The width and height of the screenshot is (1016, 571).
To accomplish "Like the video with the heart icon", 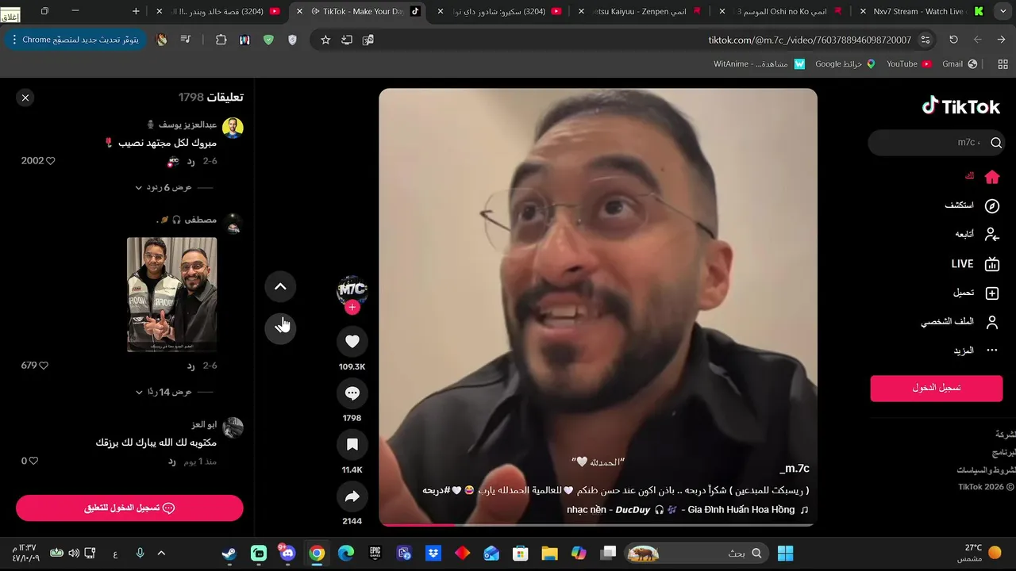I will [352, 341].
